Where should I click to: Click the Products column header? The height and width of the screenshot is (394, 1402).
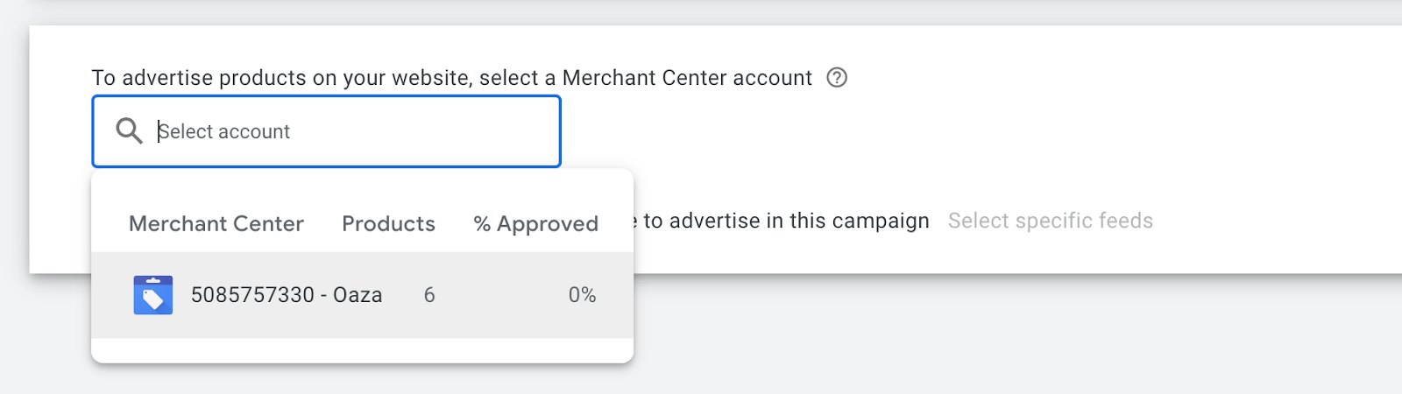(x=388, y=224)
